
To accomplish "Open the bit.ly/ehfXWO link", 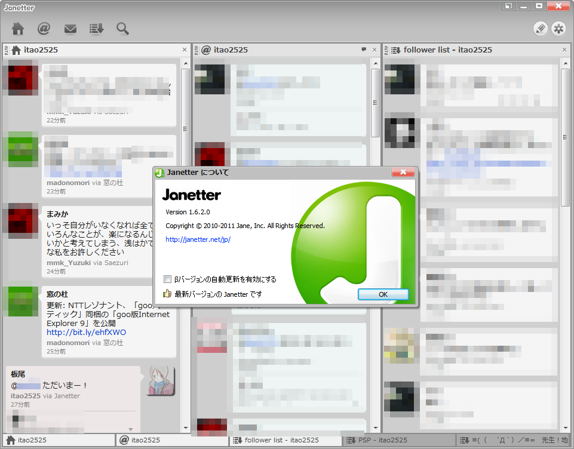I will [x=87, y=332].
